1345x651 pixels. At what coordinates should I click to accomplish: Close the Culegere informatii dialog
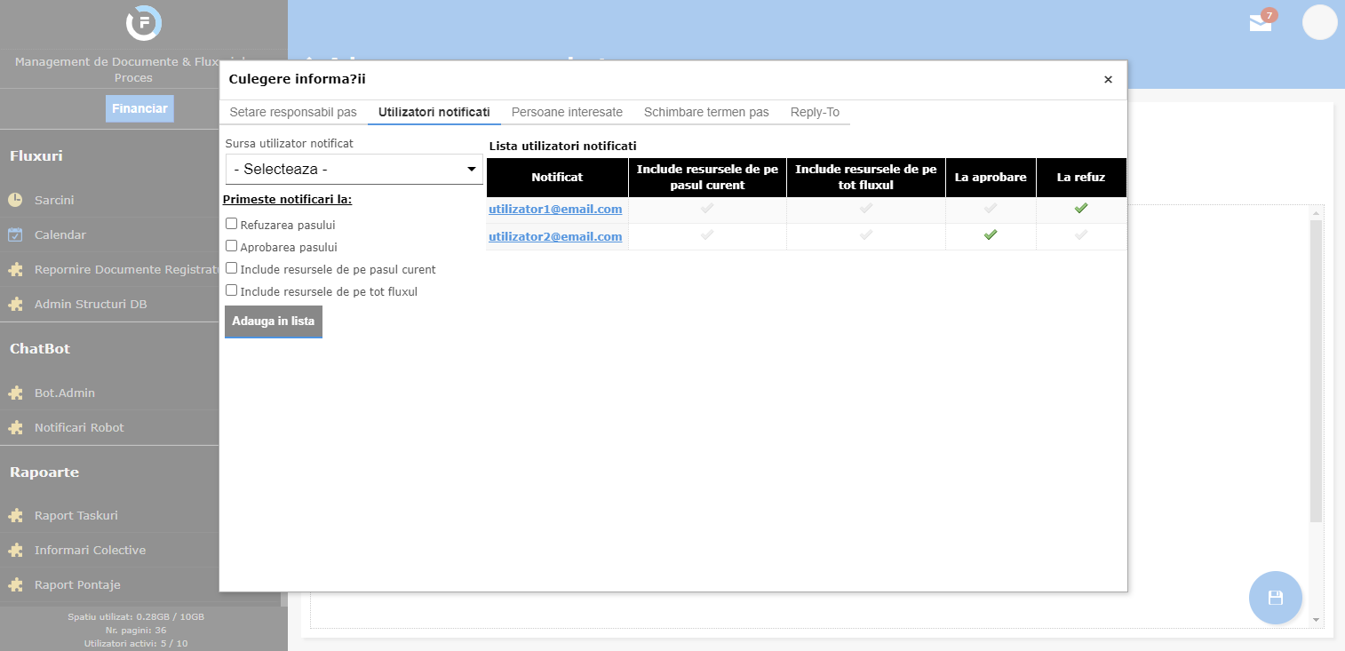[x=1108, y=80]
